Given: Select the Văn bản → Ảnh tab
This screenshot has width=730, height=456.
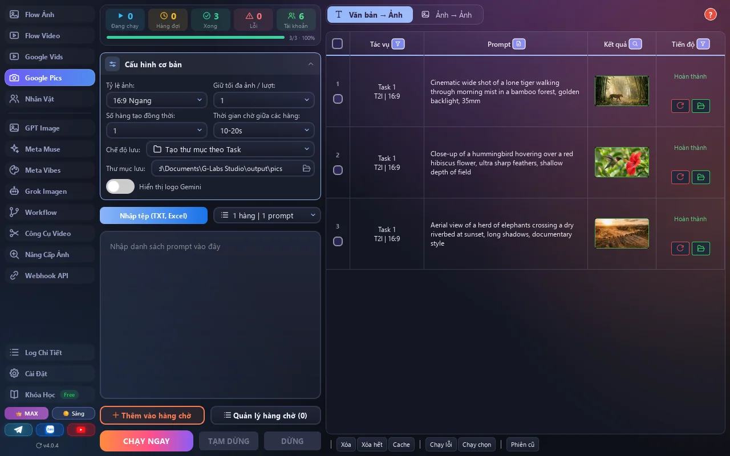Looking at the screenshot, I should 370,15.
